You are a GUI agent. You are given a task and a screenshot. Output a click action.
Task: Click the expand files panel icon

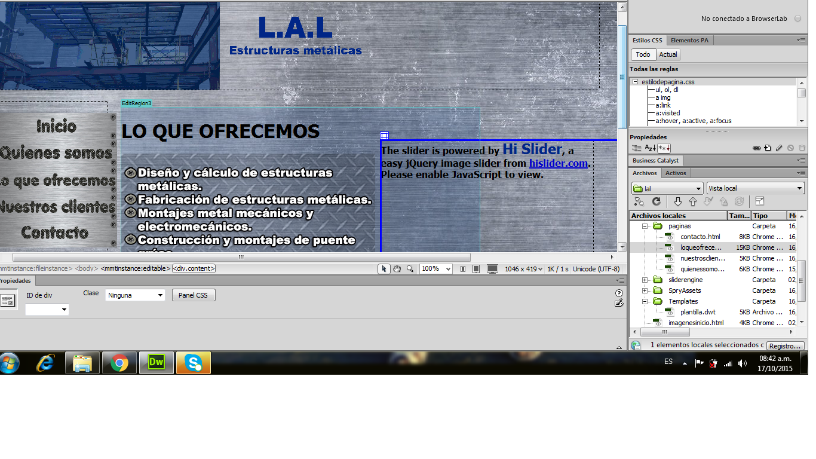[x=759, y=202]
